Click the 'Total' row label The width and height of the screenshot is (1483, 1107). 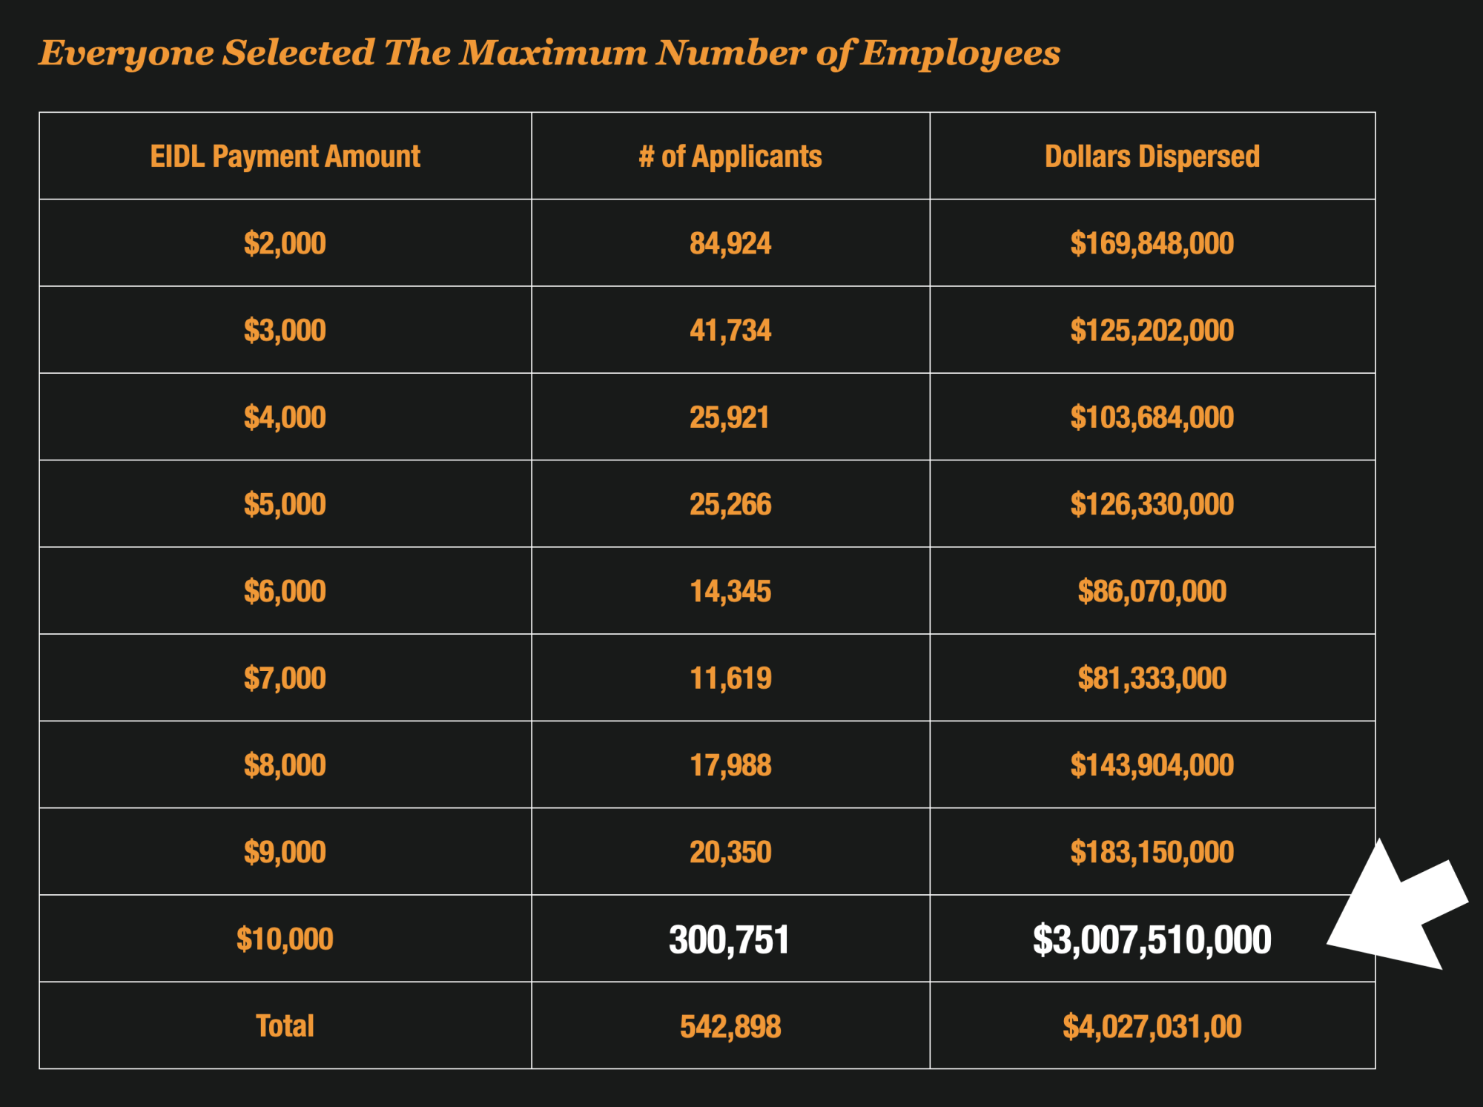pyautogui.click(x=285, y=1026)
